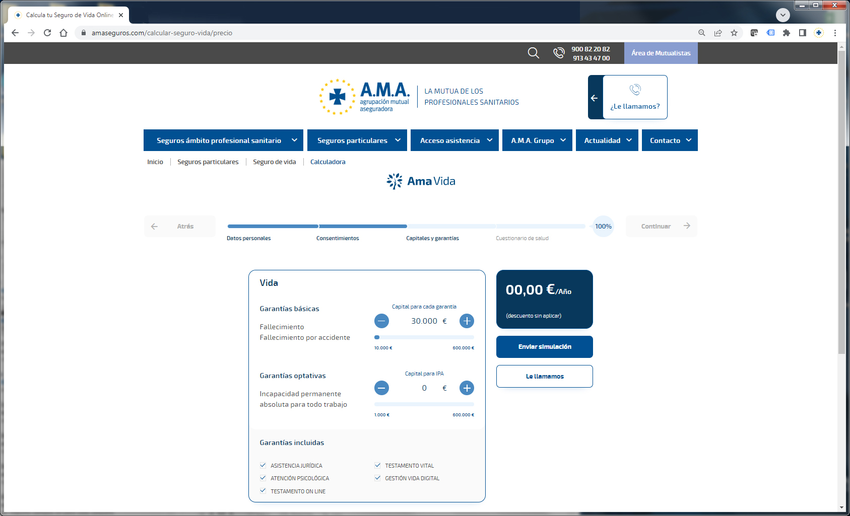Decrease the IPA capital with minus button
850x516 pixels.
pyautogui.click(x=381, y=388)
